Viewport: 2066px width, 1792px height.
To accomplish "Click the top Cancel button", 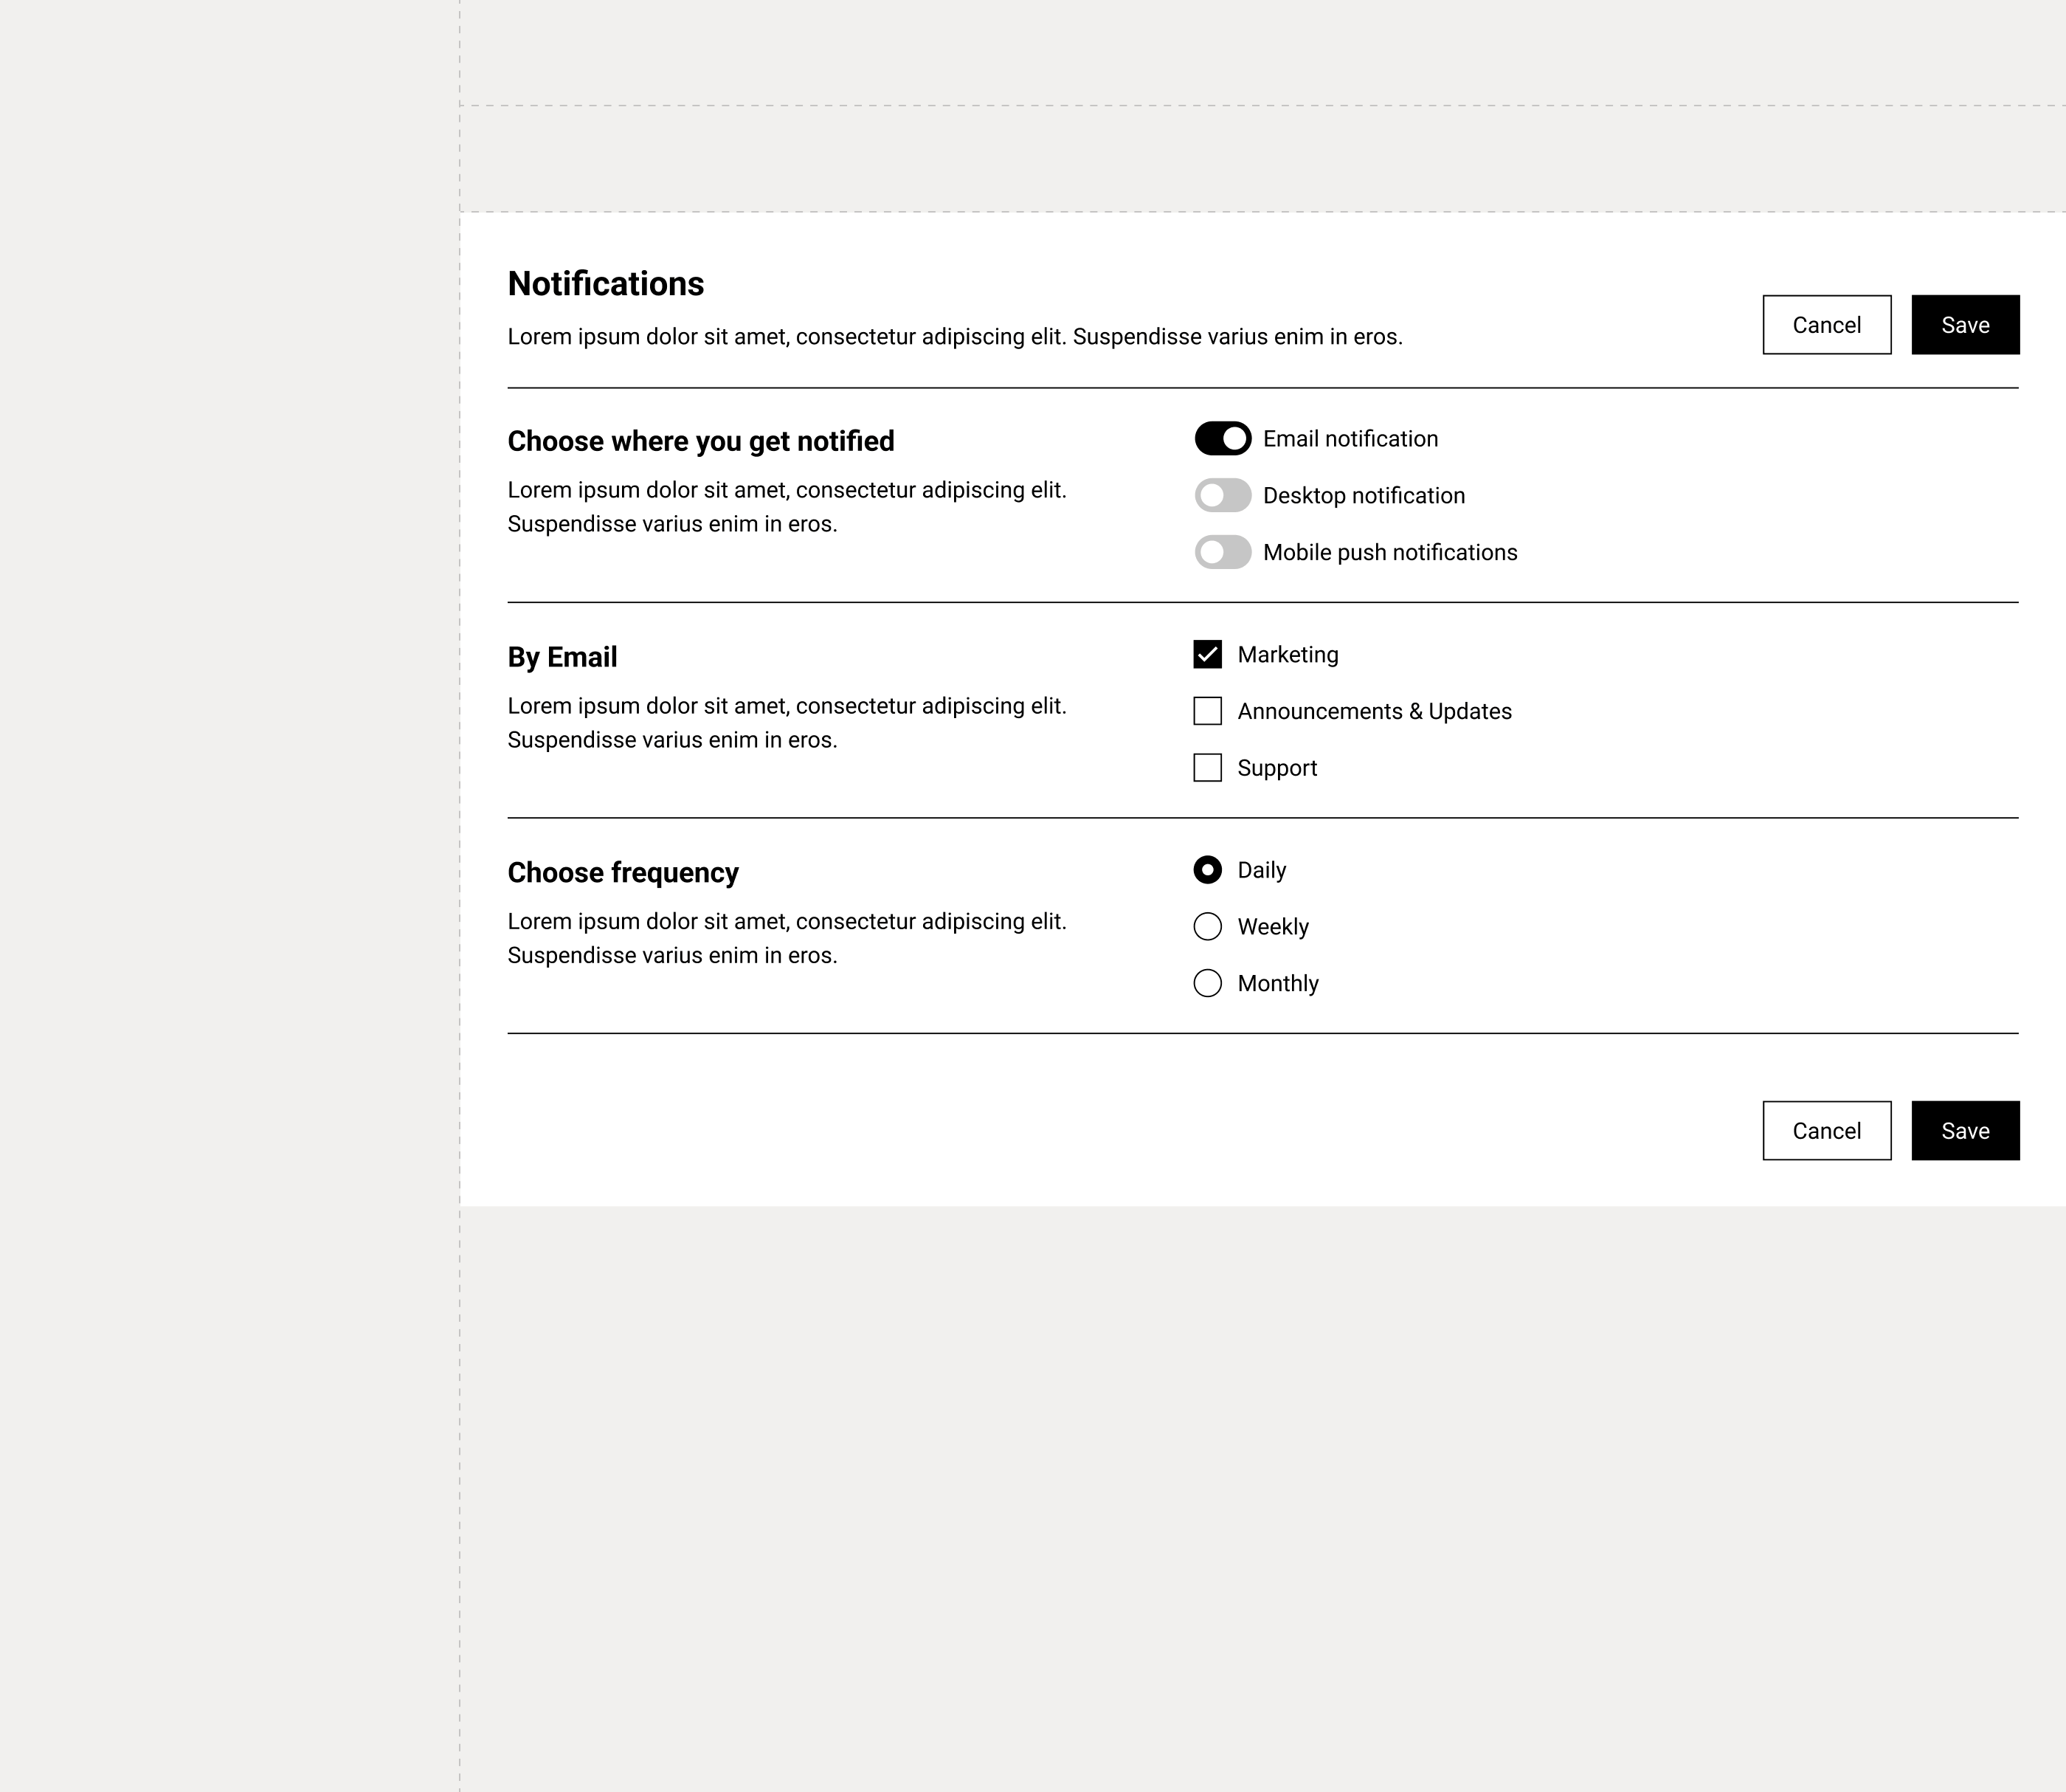I will coord(1827,325).
